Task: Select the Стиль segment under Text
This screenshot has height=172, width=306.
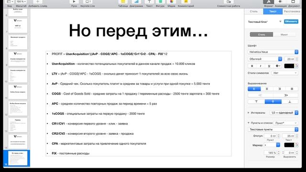Action: coord(262,34)
